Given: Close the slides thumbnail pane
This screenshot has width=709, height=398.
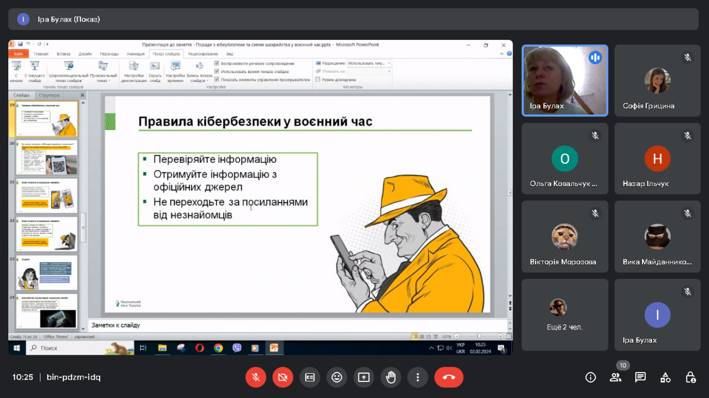Looking at the screenshot, I should 83,95.
